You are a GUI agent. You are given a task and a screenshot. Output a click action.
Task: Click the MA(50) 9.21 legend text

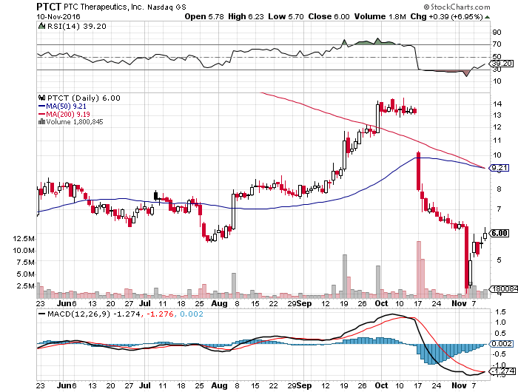pos(66,107)
